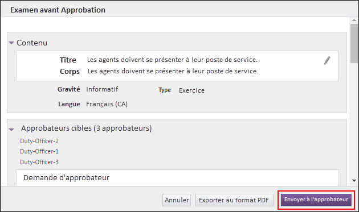Screen dimensions: 359x212
Task: Click the Langue value Français (CA)
Action: [x=107, y=104]
